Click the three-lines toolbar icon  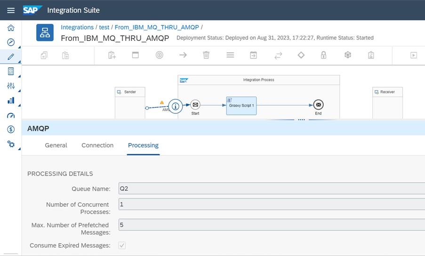230,55
